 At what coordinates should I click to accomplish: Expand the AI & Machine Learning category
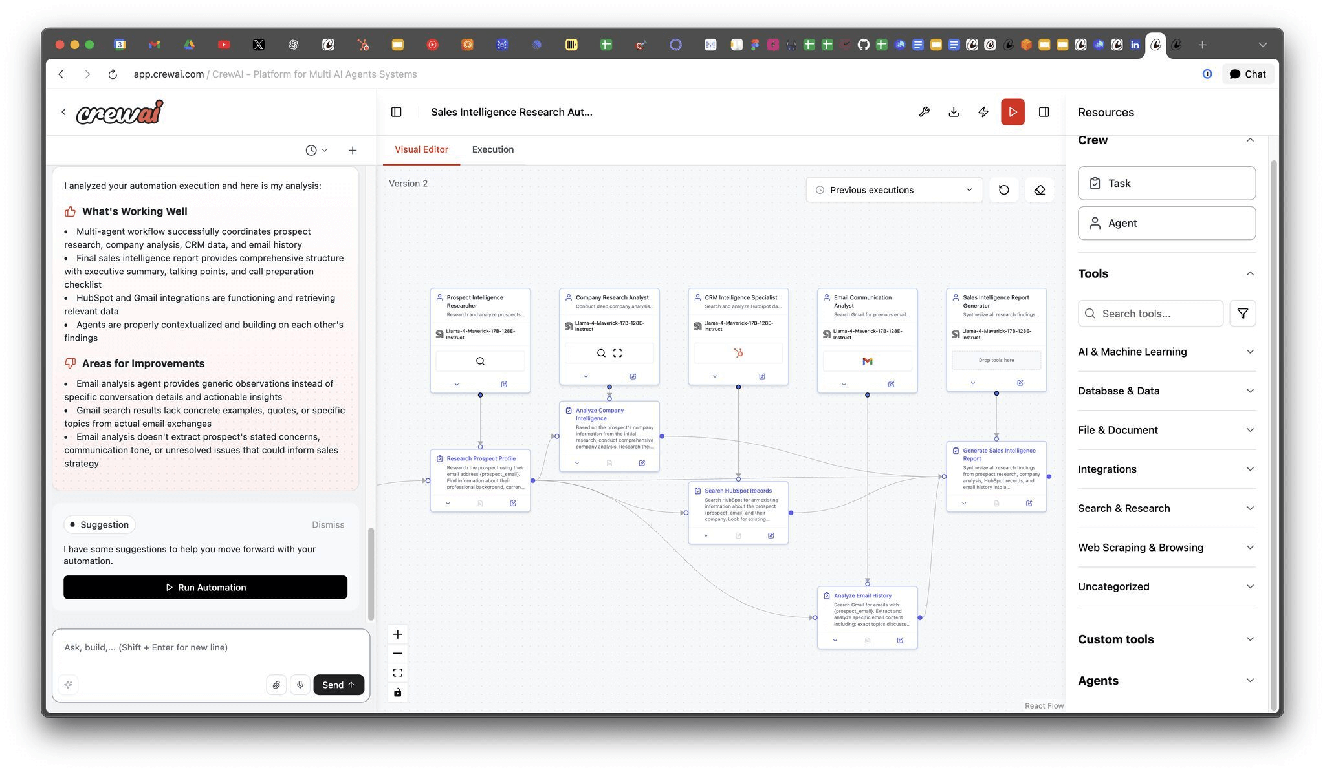(x=1166, y=352)
